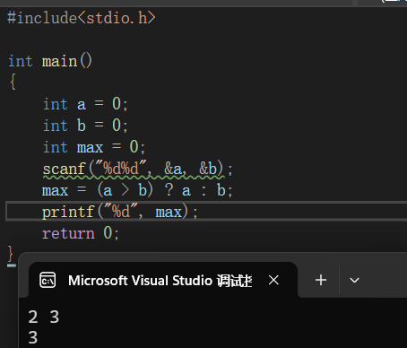This screenshot has height=348, width=407.
Task: Click the ternary expression line max = (a > b)
Action: 137,190
